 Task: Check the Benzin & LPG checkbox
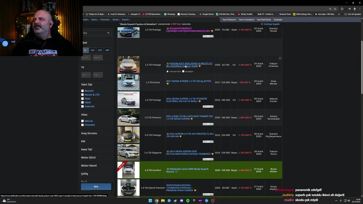[83, 95]
